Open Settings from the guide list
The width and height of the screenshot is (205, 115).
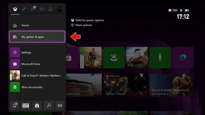(x=37, y=52)
